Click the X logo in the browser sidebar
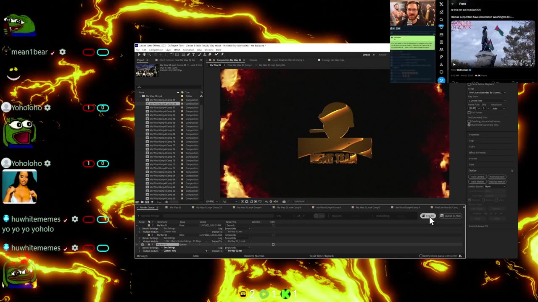The height and width of the screenshot is (302, 538). (x=441, y=4)
